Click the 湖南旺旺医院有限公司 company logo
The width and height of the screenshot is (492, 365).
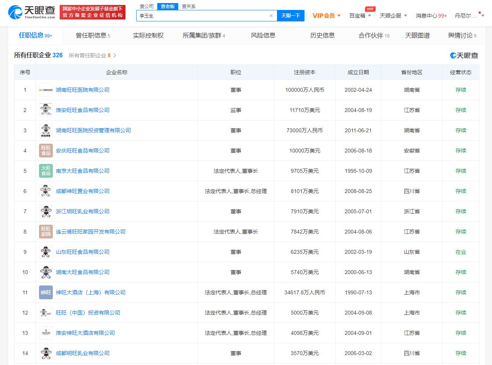click(46, 89)
